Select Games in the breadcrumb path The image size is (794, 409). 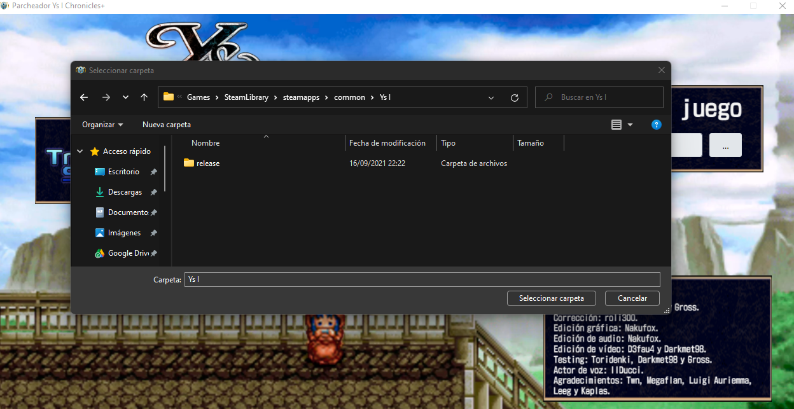pyautogui.click(x=198, y=97)
